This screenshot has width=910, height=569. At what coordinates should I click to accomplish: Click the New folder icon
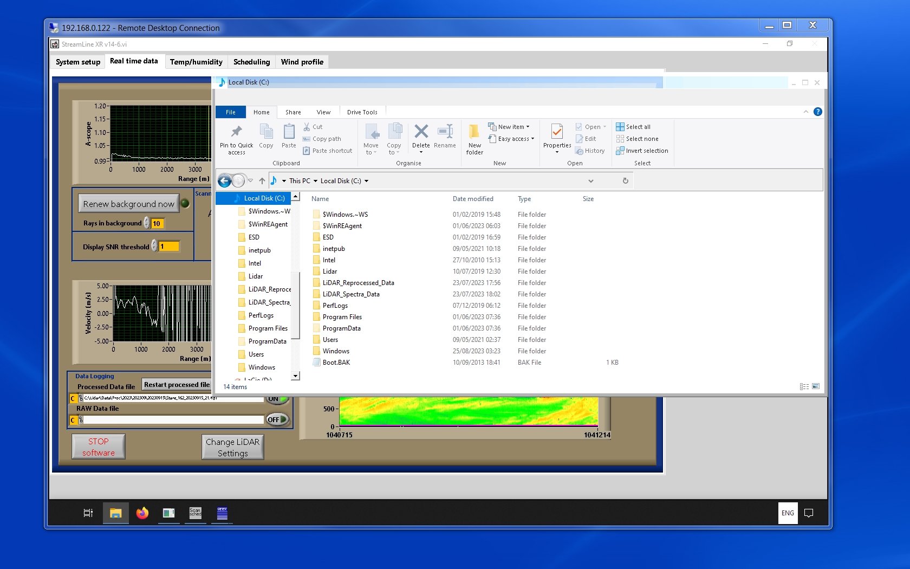474,132
